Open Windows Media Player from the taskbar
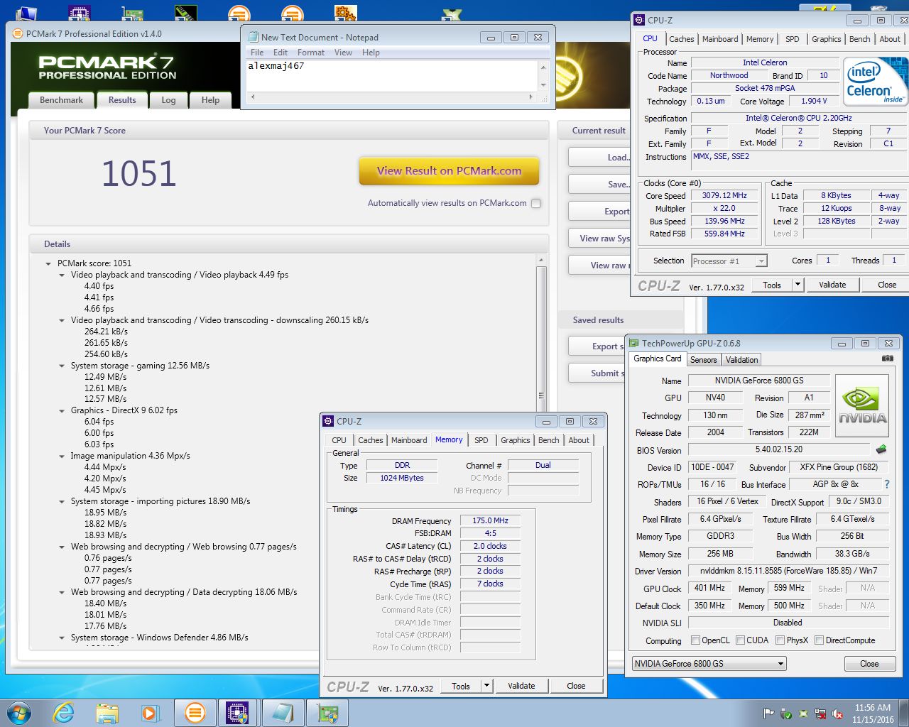This screenshot has height=727, width=909. click(x=150, y=713)
